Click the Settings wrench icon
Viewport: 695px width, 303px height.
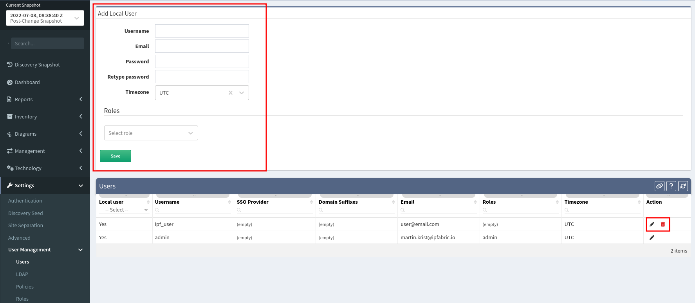(x=10, y=185)
